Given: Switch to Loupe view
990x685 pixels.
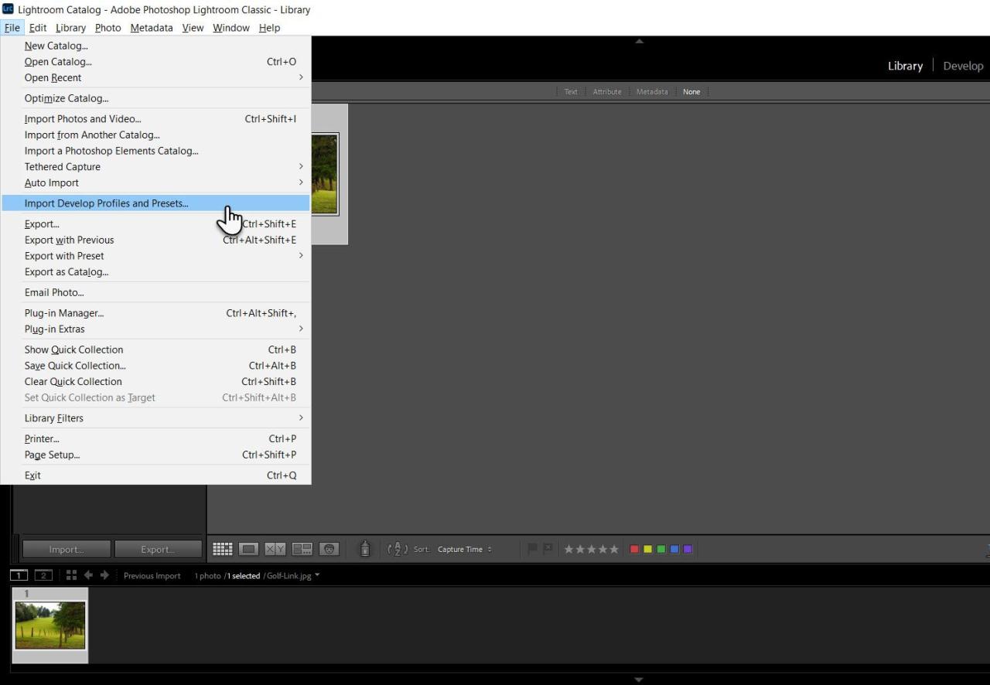Looking at the screenshot, I should [248, 549].
